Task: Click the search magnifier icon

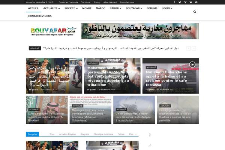Action: tap(195, 12)
